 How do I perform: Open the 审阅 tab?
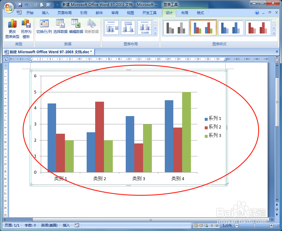[115, 13]
